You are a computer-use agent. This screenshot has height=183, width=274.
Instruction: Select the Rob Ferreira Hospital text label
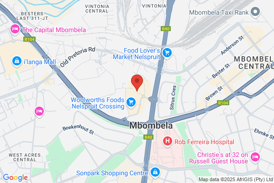tap(204, 142)
